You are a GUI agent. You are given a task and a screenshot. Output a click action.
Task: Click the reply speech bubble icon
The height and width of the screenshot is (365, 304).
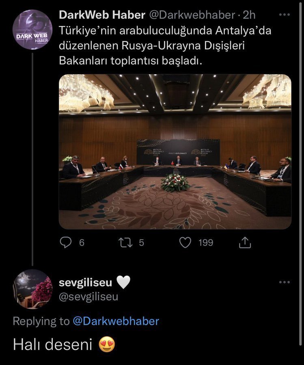click(66, 243)
